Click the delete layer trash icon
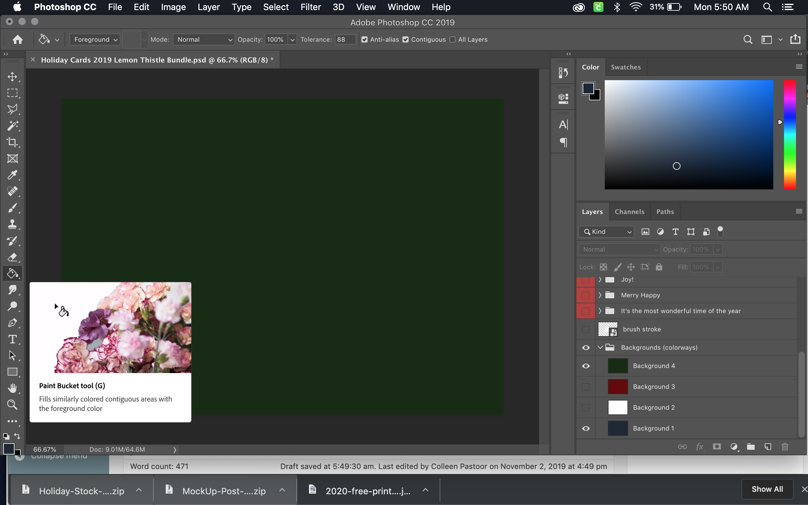This screenshot has height=505, width=808. pyautogui.click(x=785, y=447)
